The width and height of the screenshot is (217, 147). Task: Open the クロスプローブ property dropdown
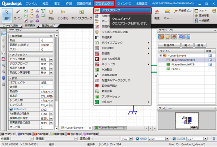[51, 64]
